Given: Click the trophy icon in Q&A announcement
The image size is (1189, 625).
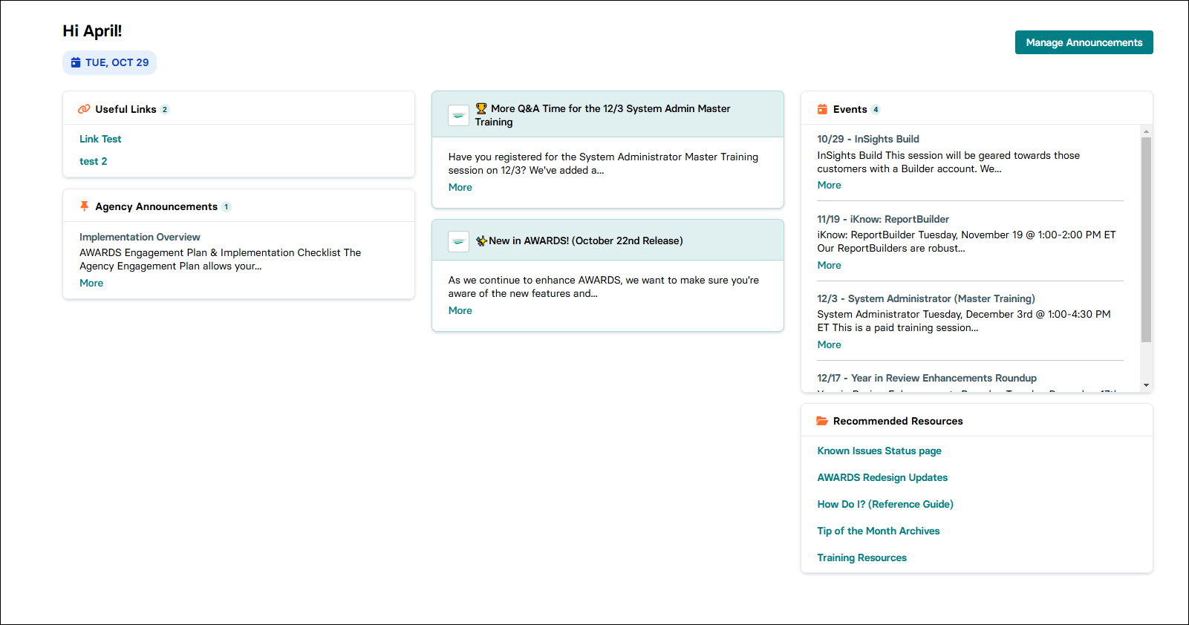Looking at the screenshot, I should 481,108.
